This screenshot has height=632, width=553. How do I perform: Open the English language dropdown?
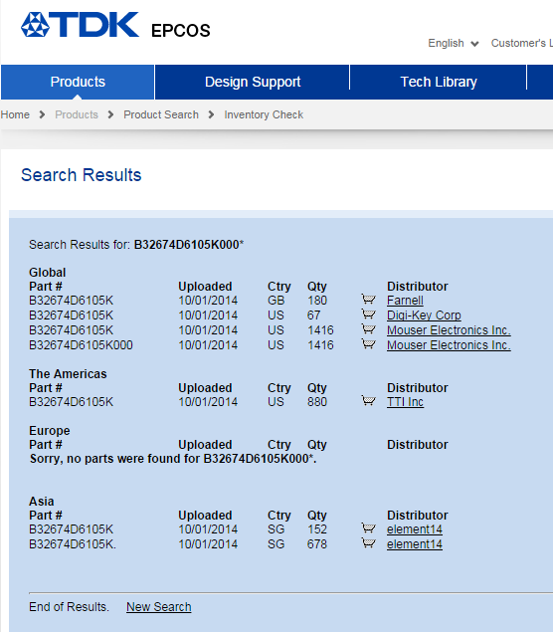(x=454, y=43)
